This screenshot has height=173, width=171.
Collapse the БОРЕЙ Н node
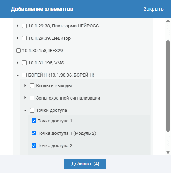18,75
